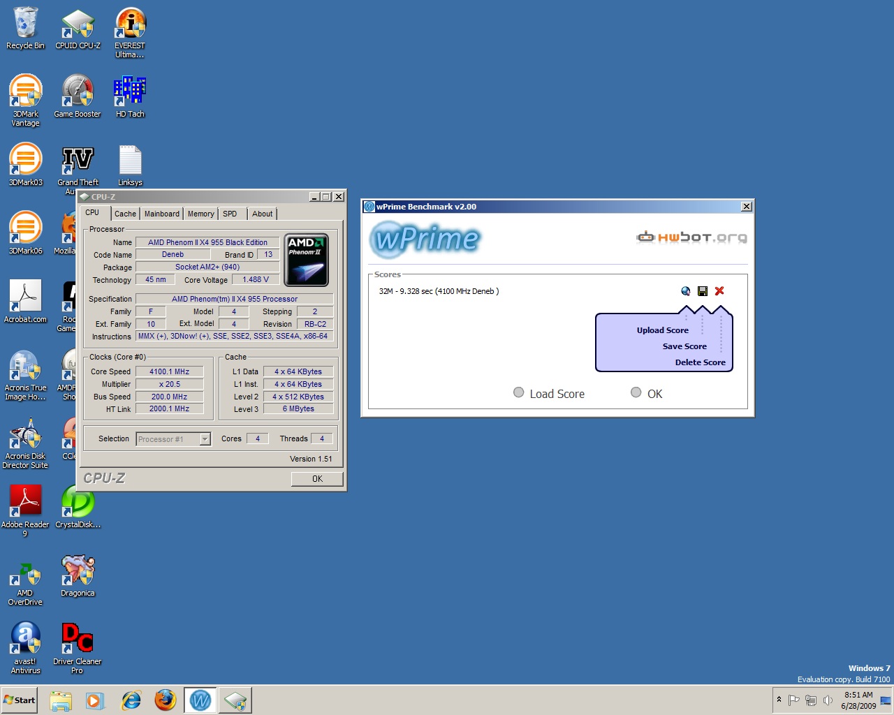Click the Level 3 cache 6 MBytes value
The height and width of the screenshot is (715, 894).
[298, 409]
